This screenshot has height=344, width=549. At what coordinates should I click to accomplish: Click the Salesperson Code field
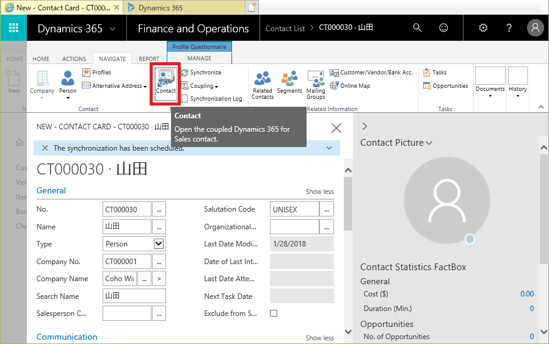(x=127, y=314)
